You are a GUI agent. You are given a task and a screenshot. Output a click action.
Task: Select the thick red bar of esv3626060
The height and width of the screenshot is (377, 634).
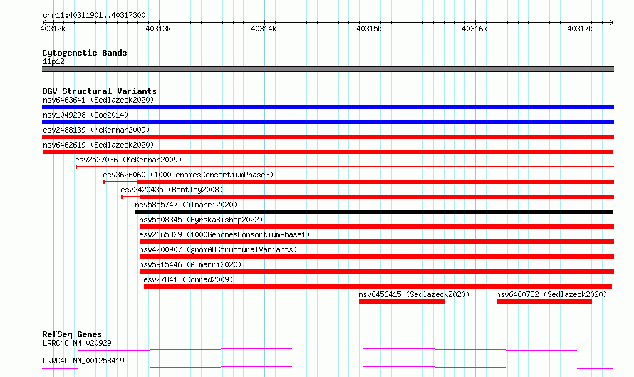[x=375, y=182]
